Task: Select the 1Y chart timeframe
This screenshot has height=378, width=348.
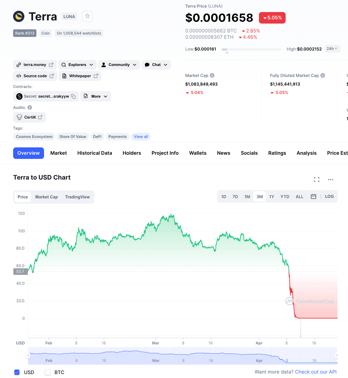Action: tap(271, 196)
